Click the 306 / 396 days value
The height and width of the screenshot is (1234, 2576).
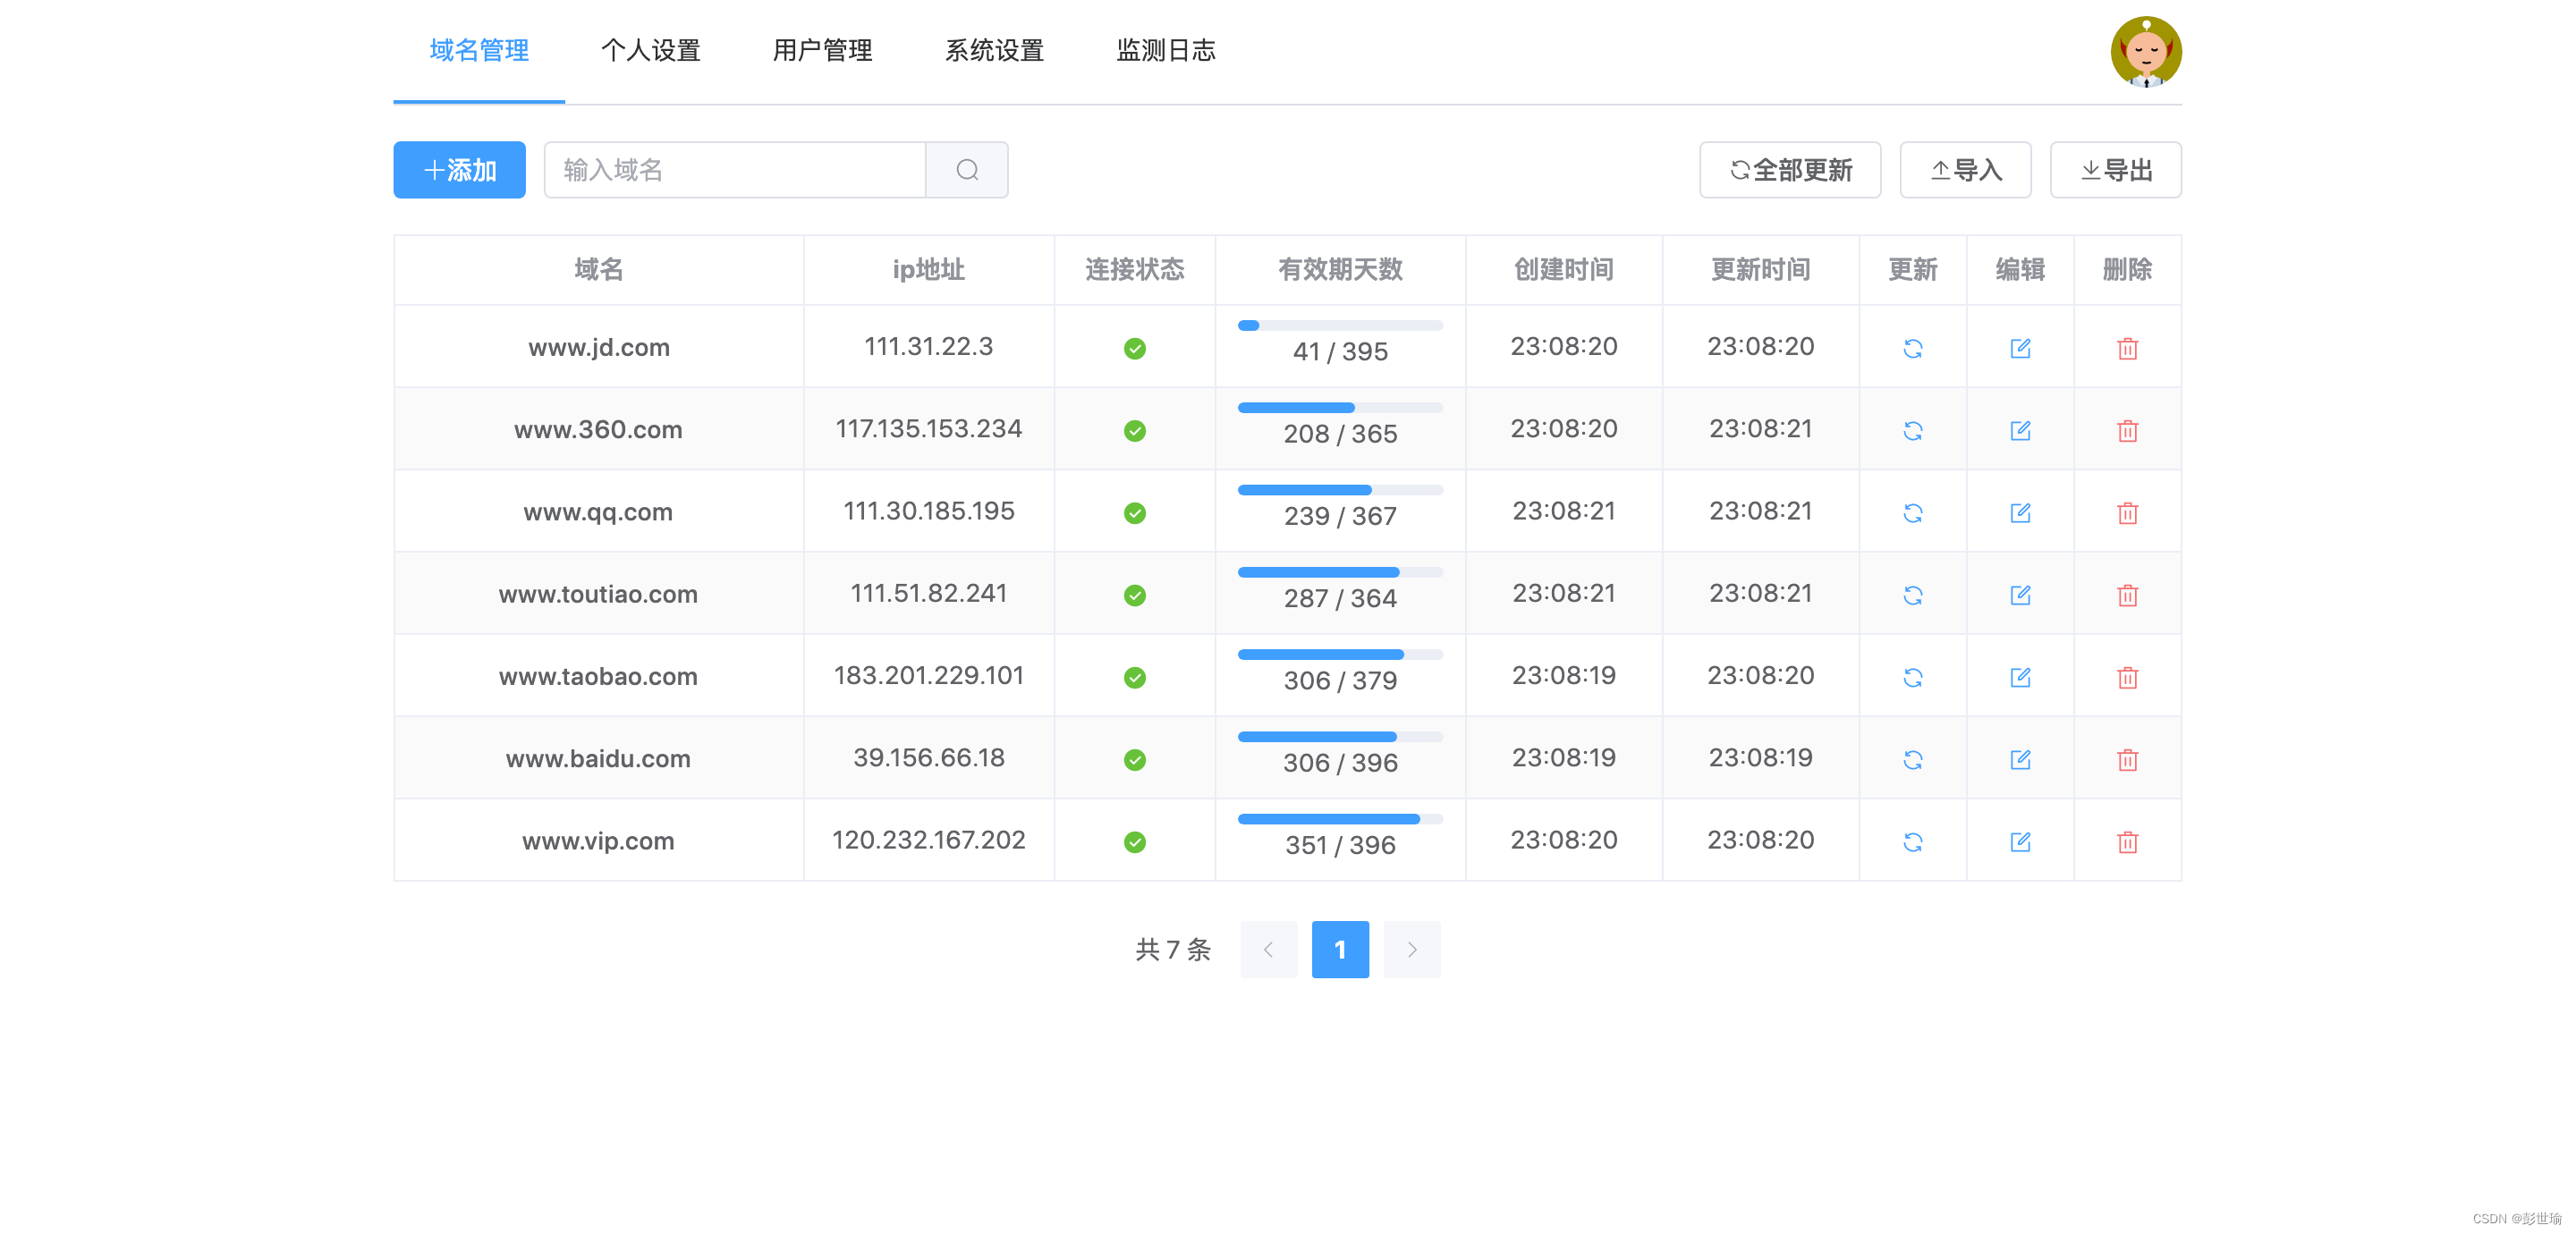coord(1340,763)
